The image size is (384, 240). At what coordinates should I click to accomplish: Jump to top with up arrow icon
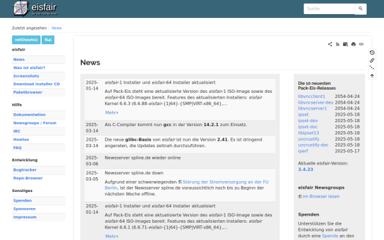372,76
